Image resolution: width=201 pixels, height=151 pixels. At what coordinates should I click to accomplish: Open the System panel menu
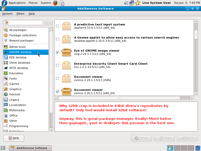pos(46,3)
